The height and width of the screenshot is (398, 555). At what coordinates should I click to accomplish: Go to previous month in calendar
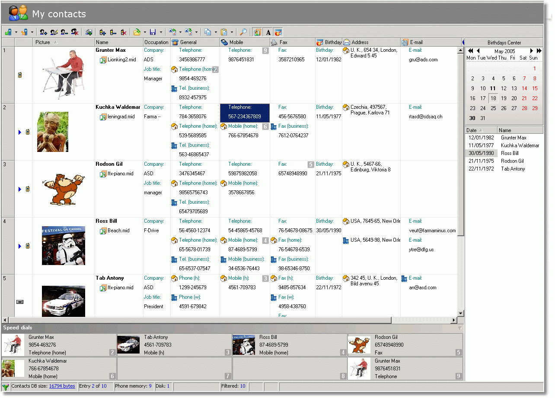point(478,51)
